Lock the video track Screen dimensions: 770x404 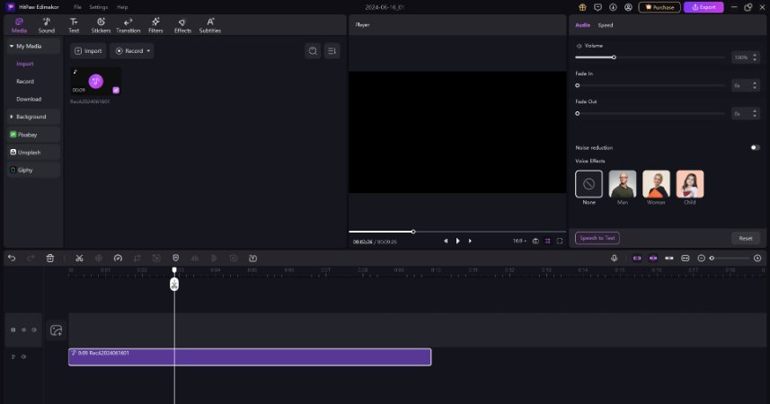[13, 329]
